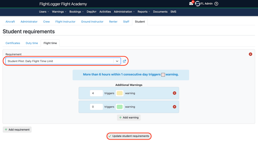The image size is (258, 141).
Task: Remove the requirement with top-right red X
Action: (x=250, y=54)
